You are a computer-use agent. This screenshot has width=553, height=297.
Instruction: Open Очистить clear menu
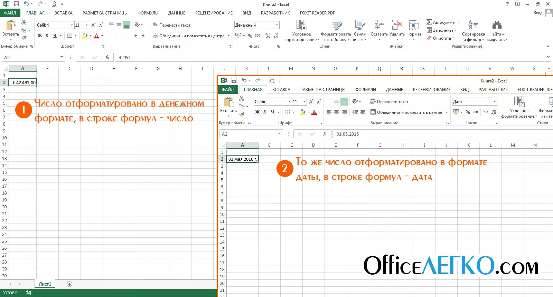click(441, 38)
